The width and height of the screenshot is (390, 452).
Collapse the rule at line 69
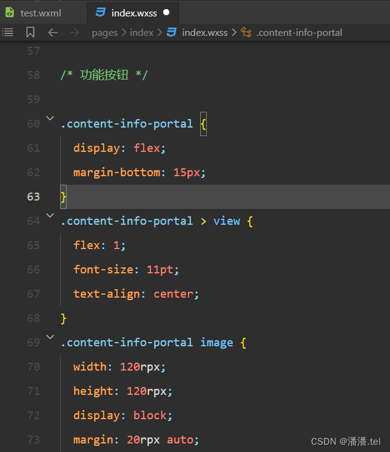pyautogui.click(x=50, y=337)
